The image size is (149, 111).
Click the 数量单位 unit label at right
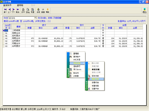coord(131,21)
